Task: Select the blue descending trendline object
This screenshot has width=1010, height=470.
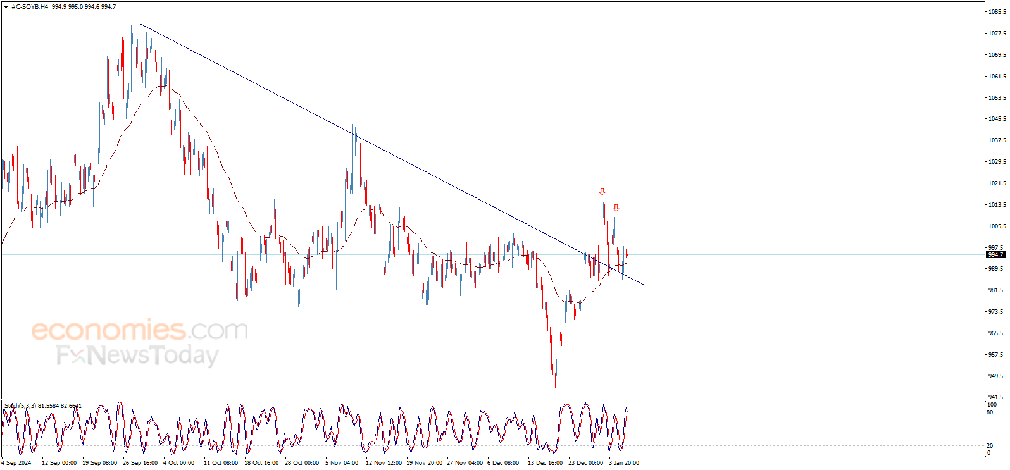Action: (x=392, y=155)
